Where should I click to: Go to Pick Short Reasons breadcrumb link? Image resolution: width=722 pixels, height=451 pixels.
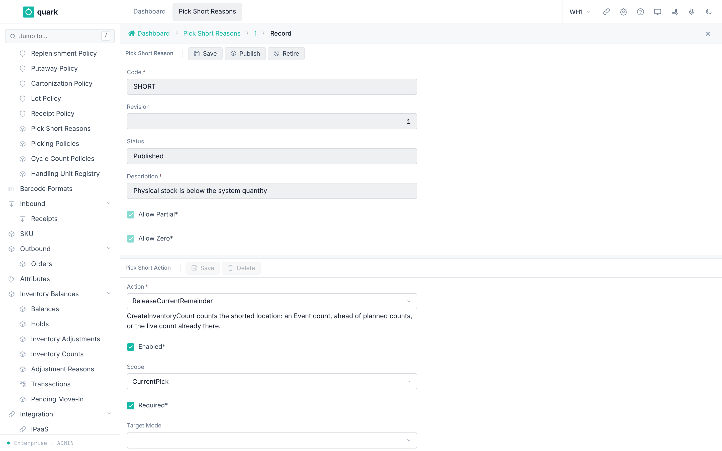[212, 33]
